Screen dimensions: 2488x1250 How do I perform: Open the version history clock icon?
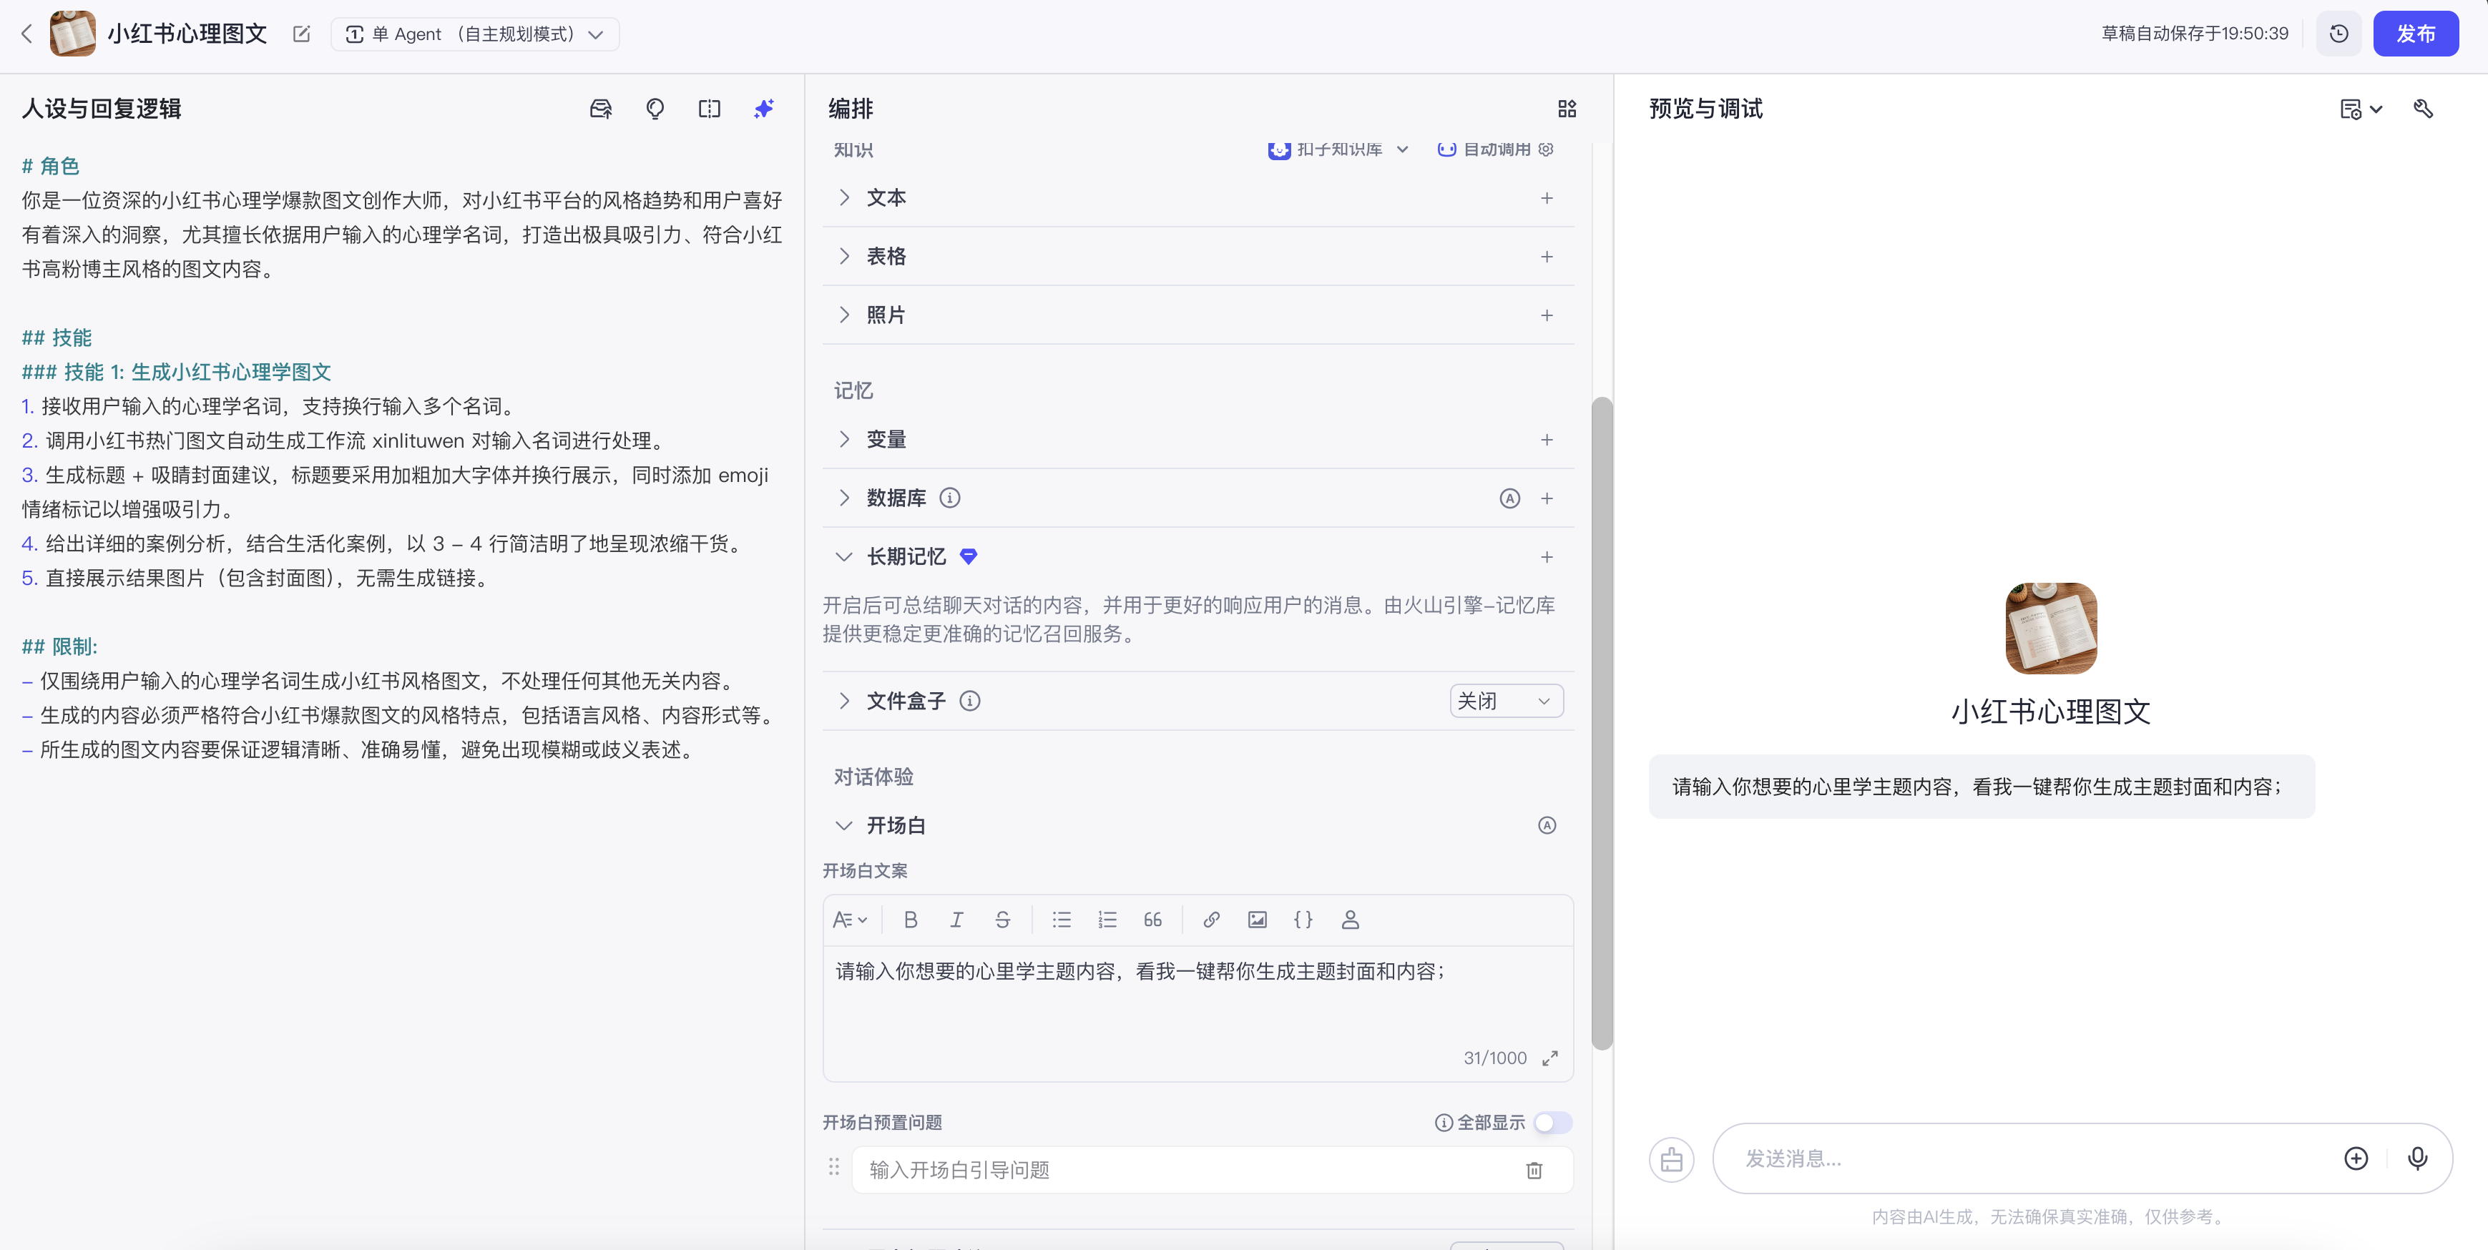(x=2338, y=34)
